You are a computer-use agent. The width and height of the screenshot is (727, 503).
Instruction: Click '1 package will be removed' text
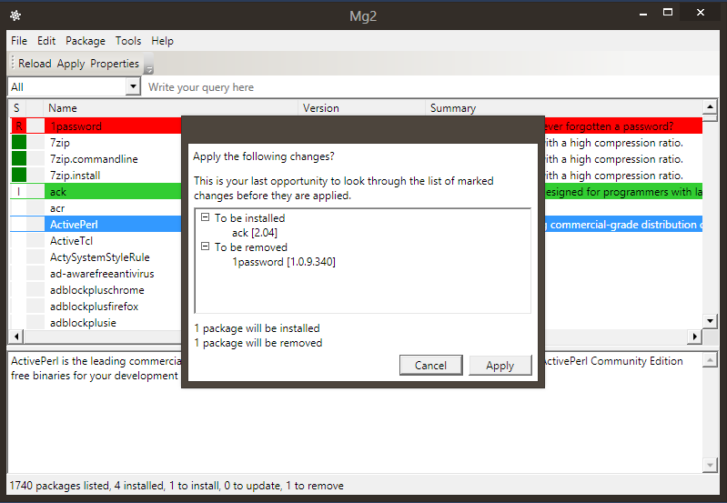pyautogui.click(x=258, y=343)
